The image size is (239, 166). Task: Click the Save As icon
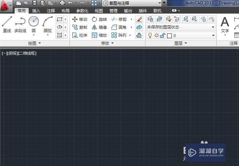pos(42,3)
